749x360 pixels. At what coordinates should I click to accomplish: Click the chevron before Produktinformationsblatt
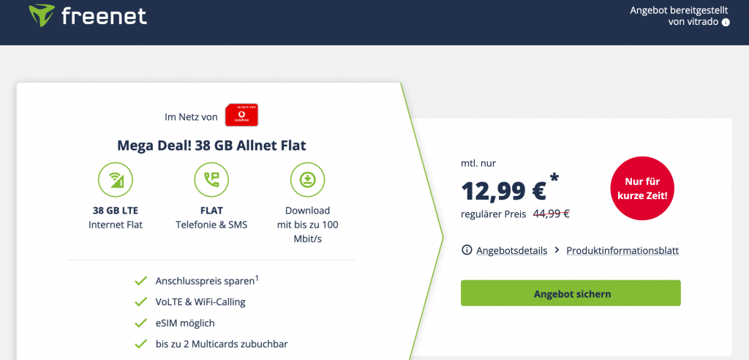pyautogui.click(x=557, y=250)
